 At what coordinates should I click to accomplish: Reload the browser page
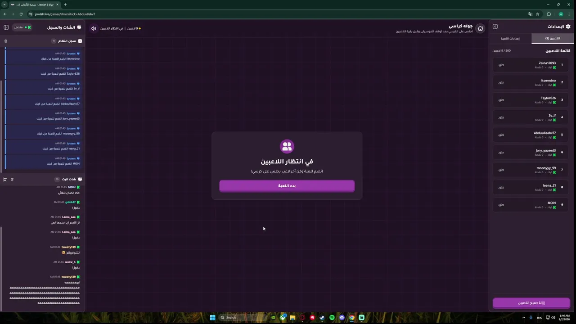[21, 14]
